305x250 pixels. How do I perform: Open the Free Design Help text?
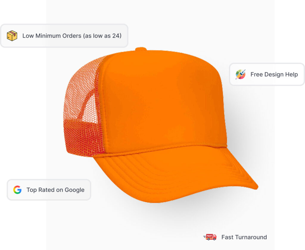(x=274, y=74)
